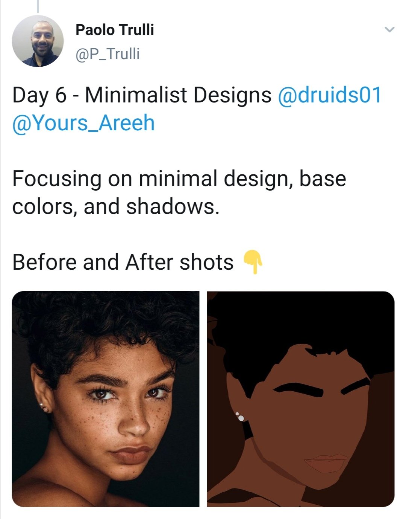Click the white earring in the illustration
The height and width of the screenshot is (519, 406).
pos(240,417)
